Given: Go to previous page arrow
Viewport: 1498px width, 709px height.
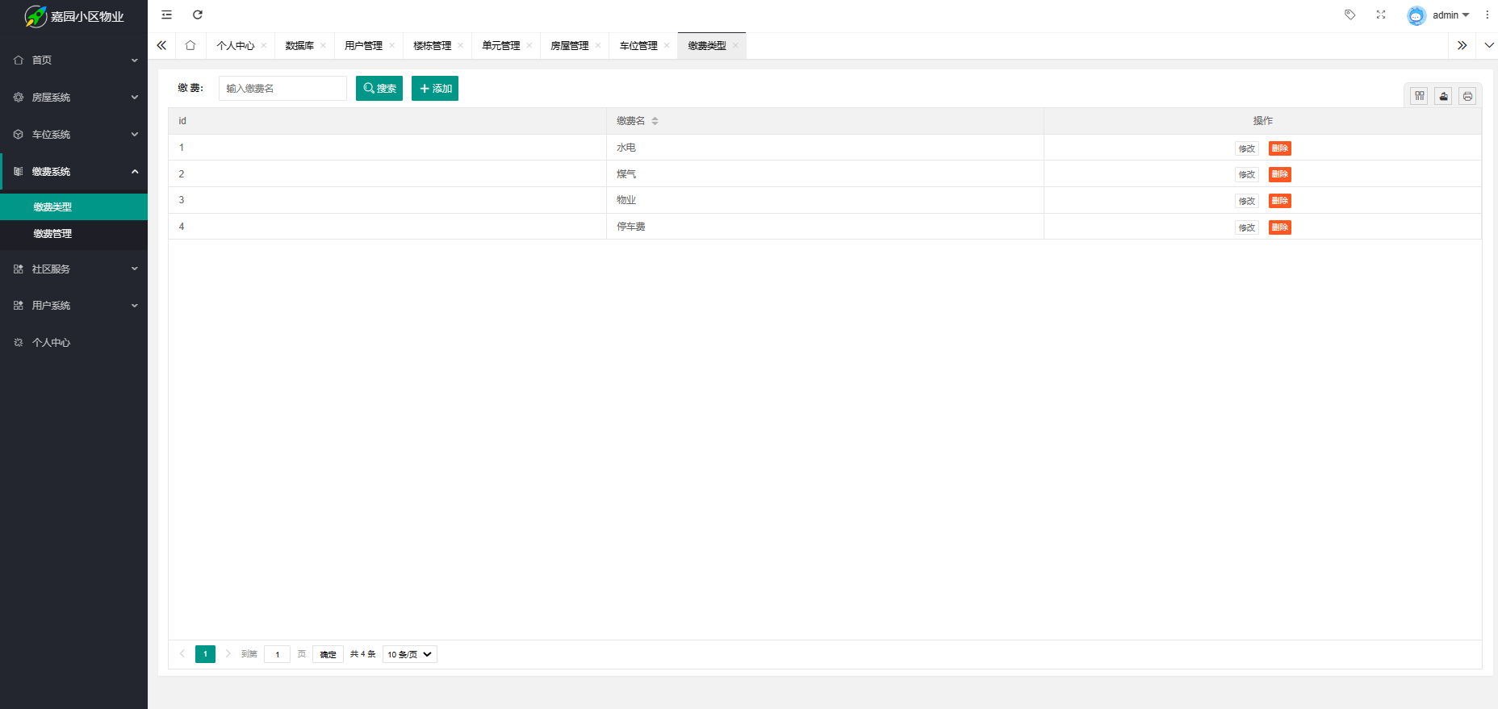Looking at the screenshot, I should pyautogui.click(x=182, y=654).
